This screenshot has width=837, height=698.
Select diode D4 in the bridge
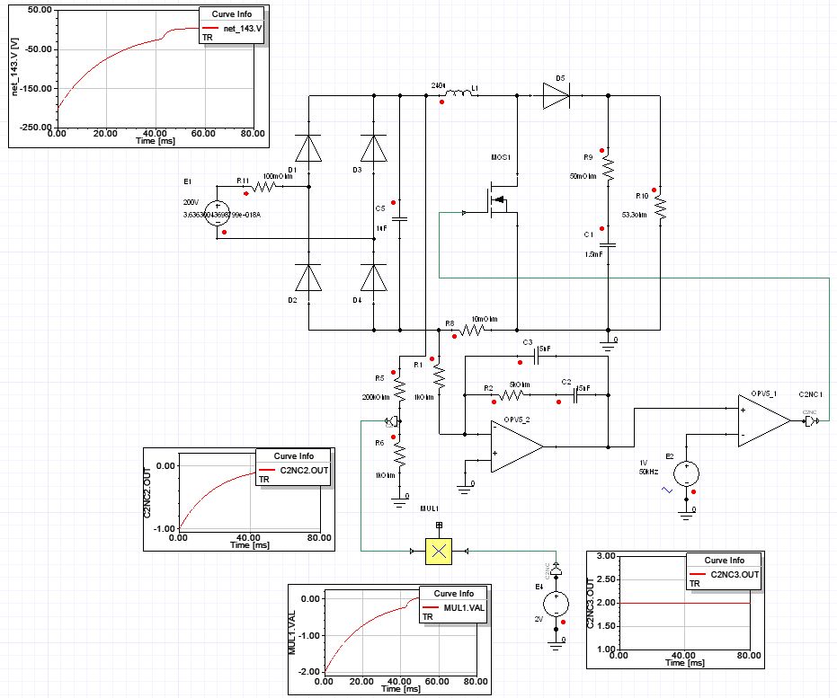pyautogui.click(x=374, y=278)
